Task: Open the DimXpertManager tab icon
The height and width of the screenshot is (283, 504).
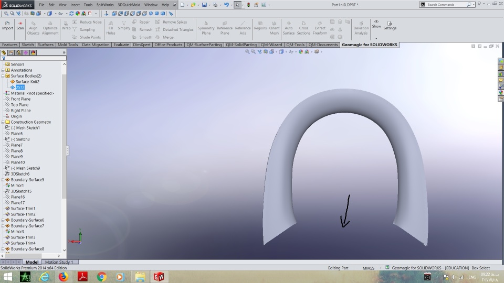Action: [26, 52]
